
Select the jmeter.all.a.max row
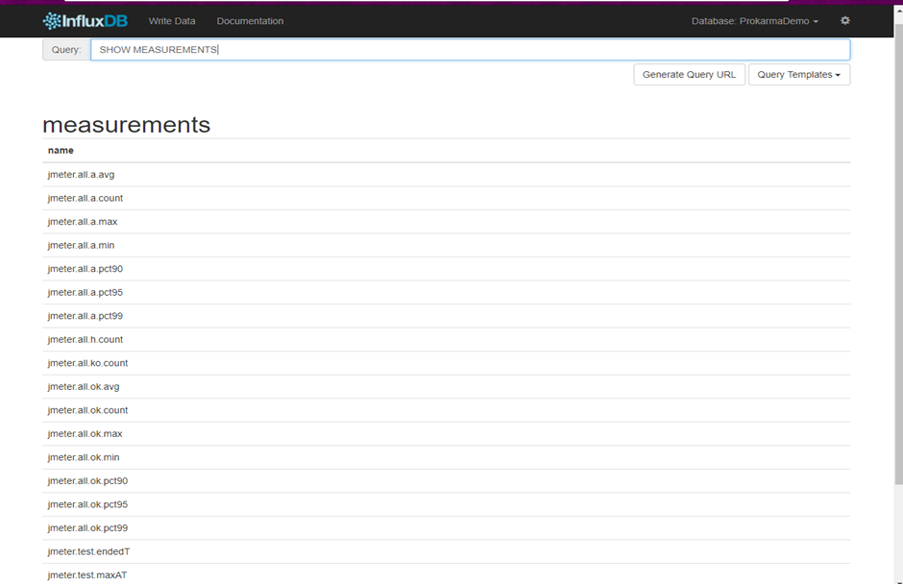click(x=447, y=222)
